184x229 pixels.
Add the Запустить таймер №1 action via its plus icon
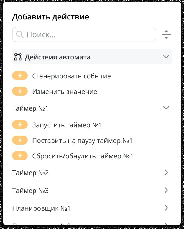click(x=20, y=125)
